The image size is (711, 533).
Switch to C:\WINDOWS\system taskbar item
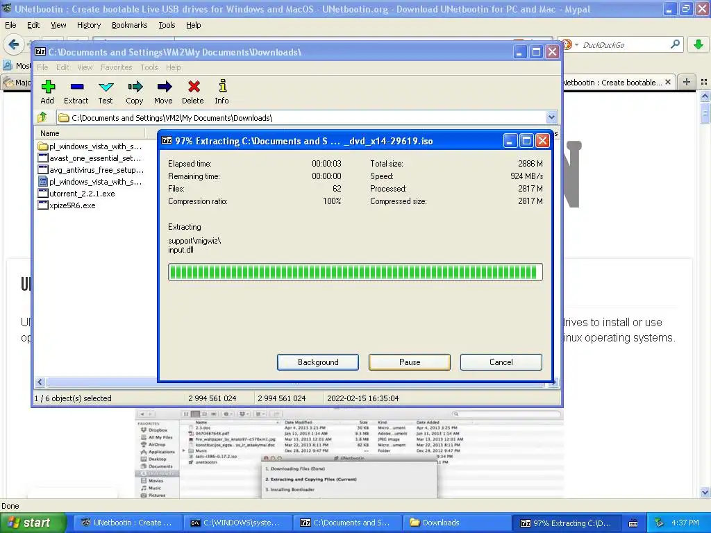coord(237,523)
